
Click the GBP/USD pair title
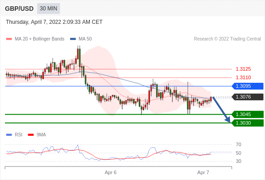pos(19,9)
